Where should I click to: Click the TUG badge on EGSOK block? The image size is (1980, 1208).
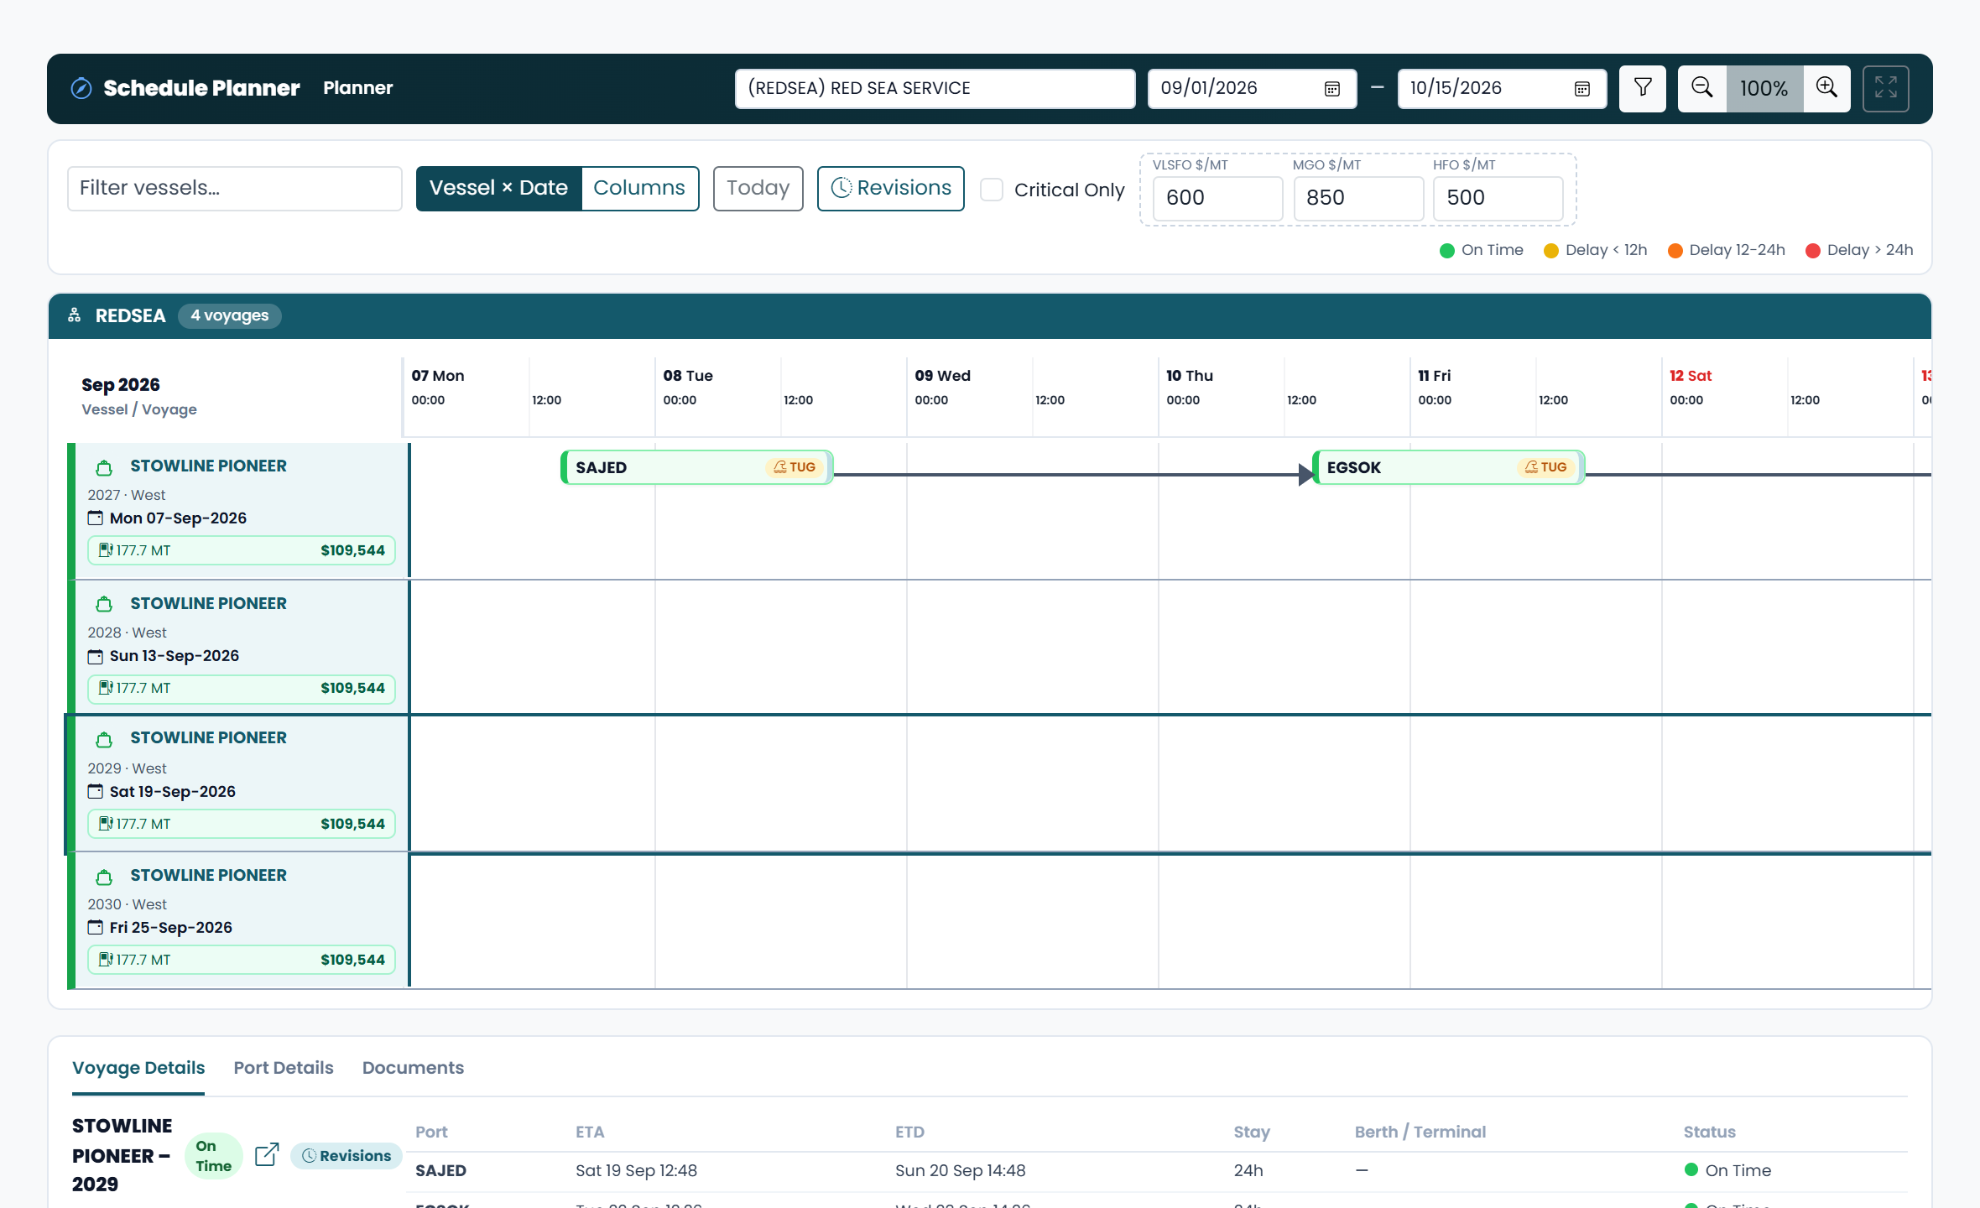tap(1545, 467)
